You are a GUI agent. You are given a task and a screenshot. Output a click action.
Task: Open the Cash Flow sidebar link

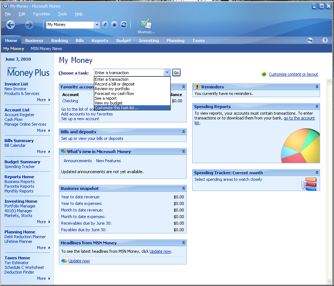point(14,119)
